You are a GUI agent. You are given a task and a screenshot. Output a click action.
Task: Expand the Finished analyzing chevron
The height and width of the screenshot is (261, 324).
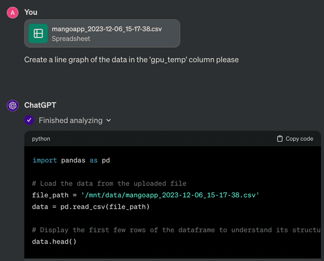pyautogui.click(x=109, y=121)
